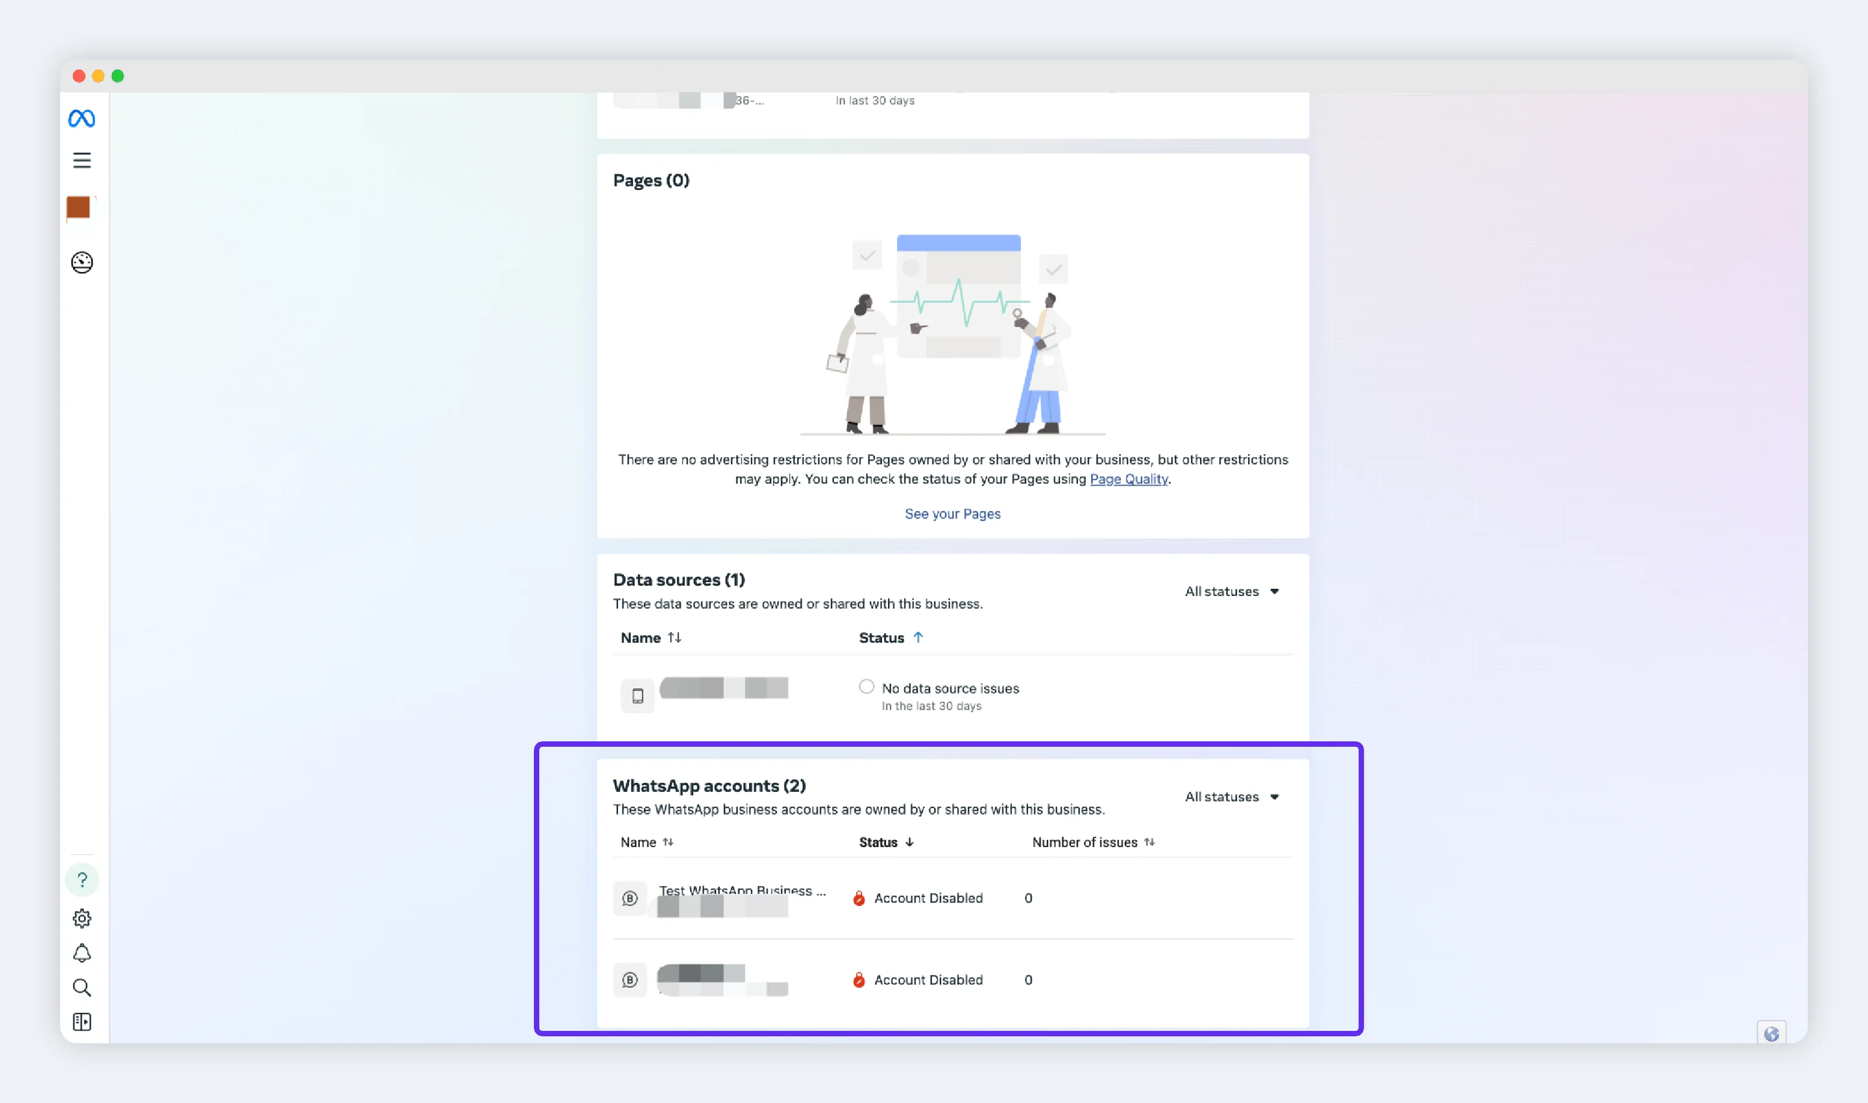Click Account Disabled in second account row
This screenshot has height=1103, width=1868.
pyautogui.click(x=917, y=980)
